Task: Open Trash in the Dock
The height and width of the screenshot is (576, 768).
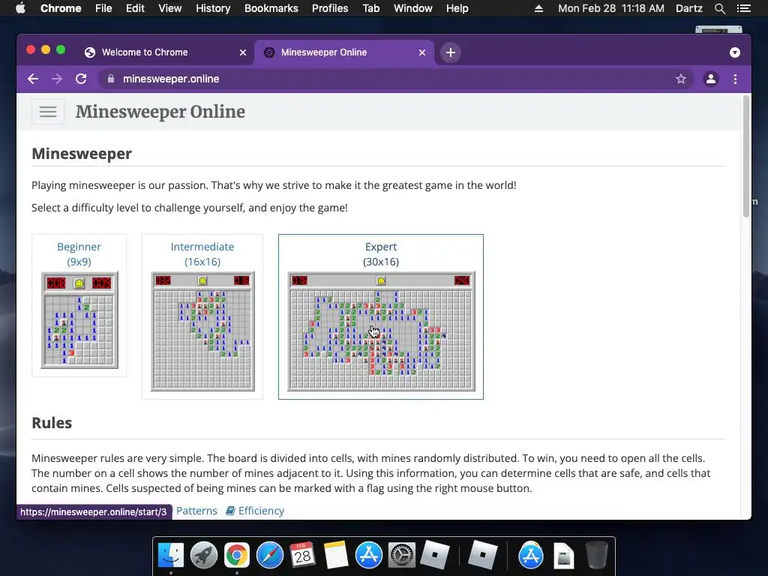Action: click(x=596, y=556)
